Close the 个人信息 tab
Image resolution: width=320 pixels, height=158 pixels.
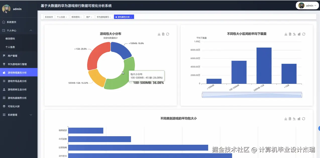point(66,17)
